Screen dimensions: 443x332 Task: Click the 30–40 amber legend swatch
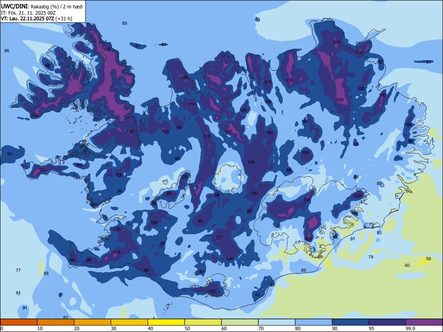(x=129, y=322)
